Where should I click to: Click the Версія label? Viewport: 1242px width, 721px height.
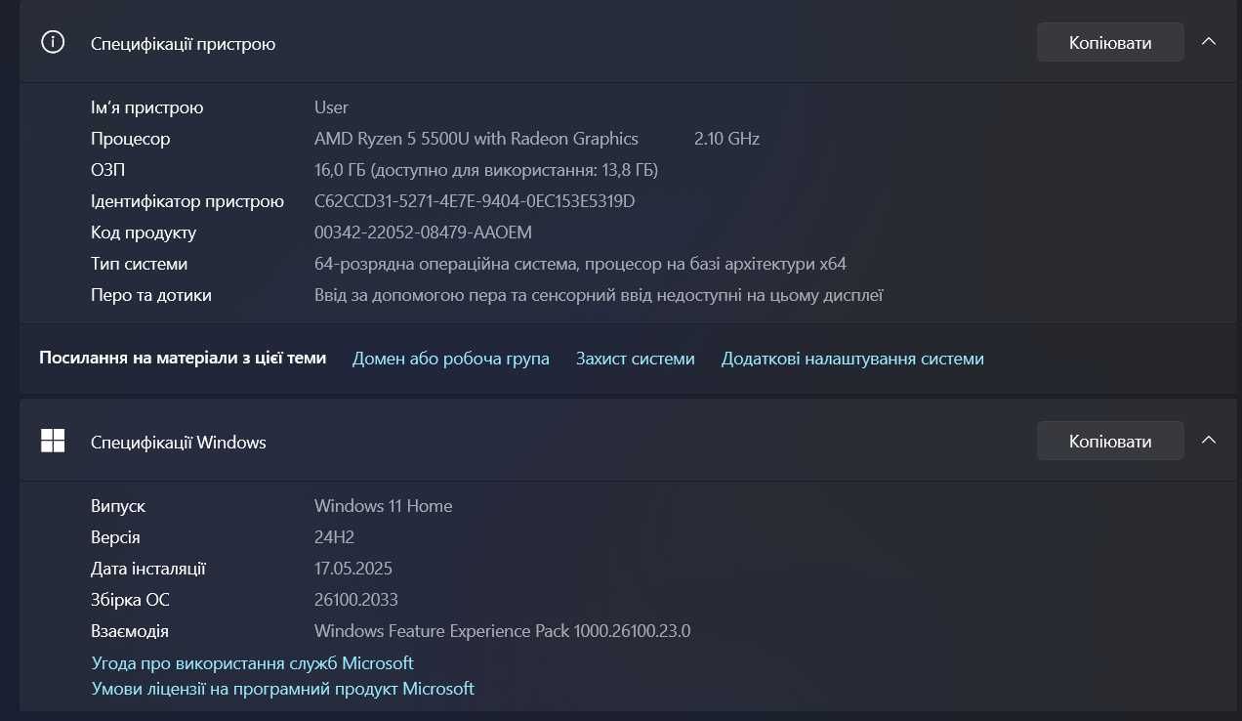point(115,537)
